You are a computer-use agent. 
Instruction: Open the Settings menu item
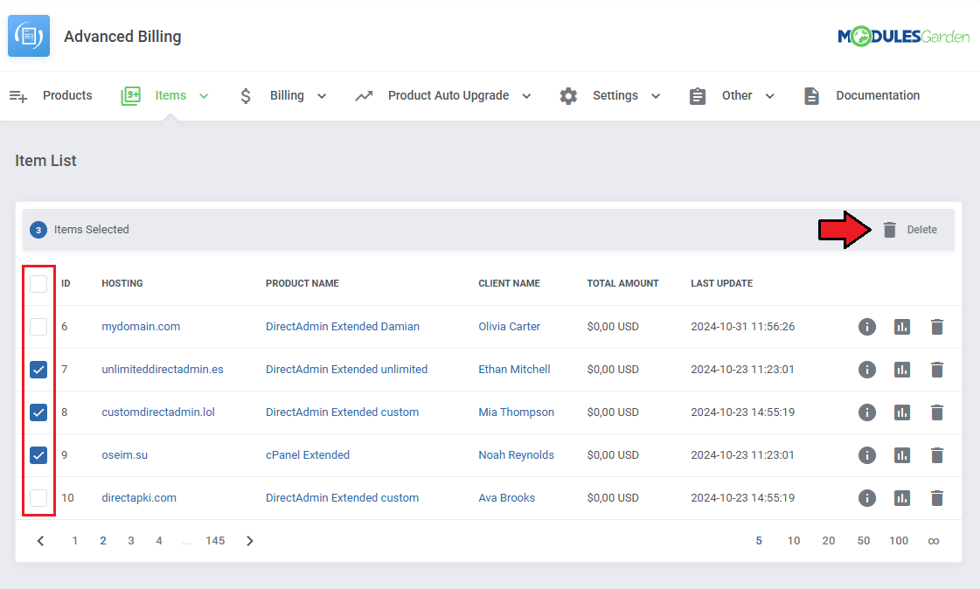pos(615,95)
